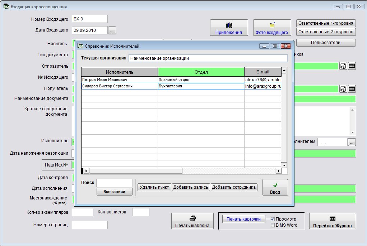
Task: Sort by Исполнитель column header
Action: coord(120,72)
